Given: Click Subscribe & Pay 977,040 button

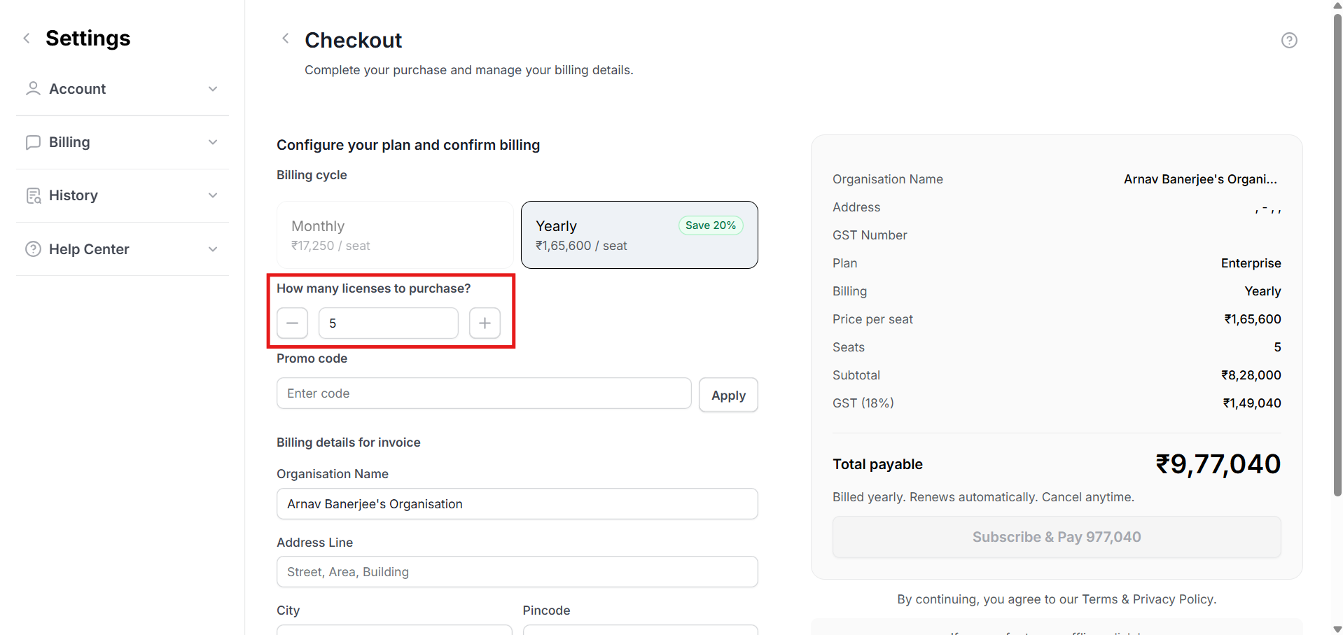Looking at the screenshot, I should [1056, 537].
